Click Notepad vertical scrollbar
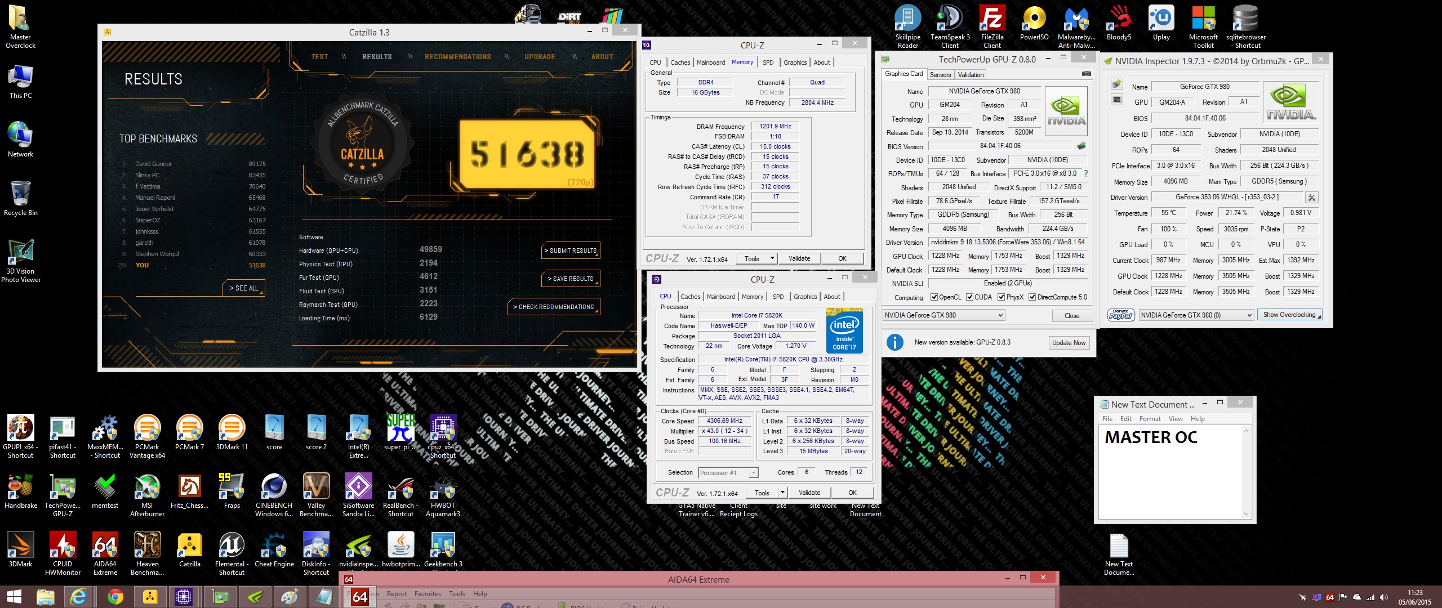Viewport: 1442px width, 608px height. (1246, 472)
